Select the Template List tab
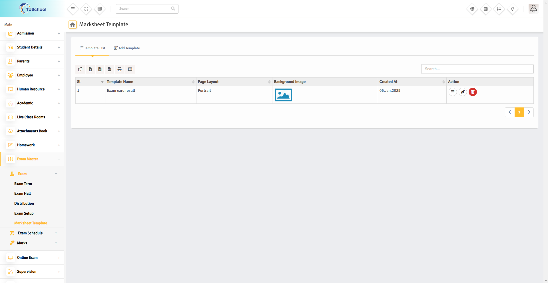The width and height of the screenshot is (548, 283). (92, 48)
